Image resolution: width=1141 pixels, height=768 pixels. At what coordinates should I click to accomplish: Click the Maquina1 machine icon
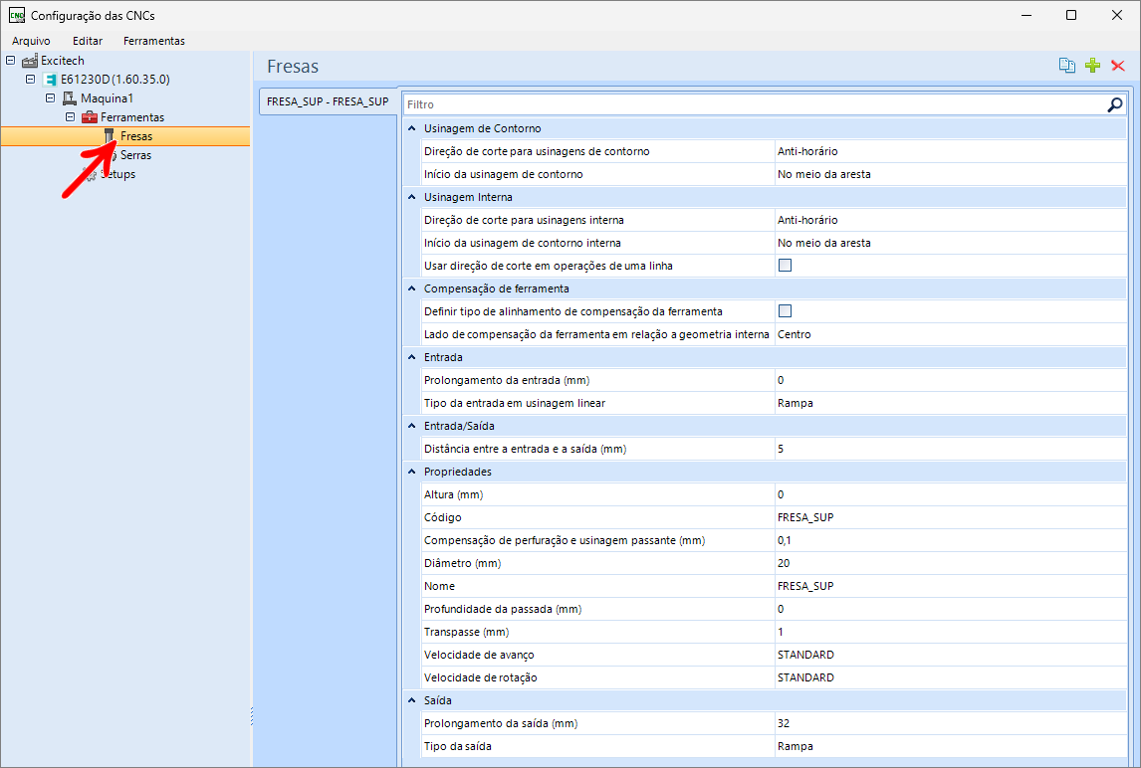[x=70, y=98]
